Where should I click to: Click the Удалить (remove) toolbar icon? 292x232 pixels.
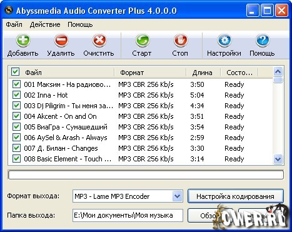(61, 40)
